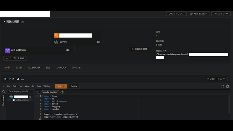Click the Deploy button
This screenshot has width=233, height=131.
click(74, 86)
